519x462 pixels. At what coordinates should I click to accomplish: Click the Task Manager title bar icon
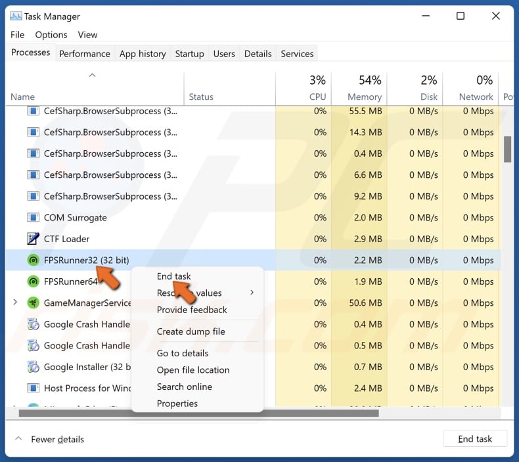[16, 16]
